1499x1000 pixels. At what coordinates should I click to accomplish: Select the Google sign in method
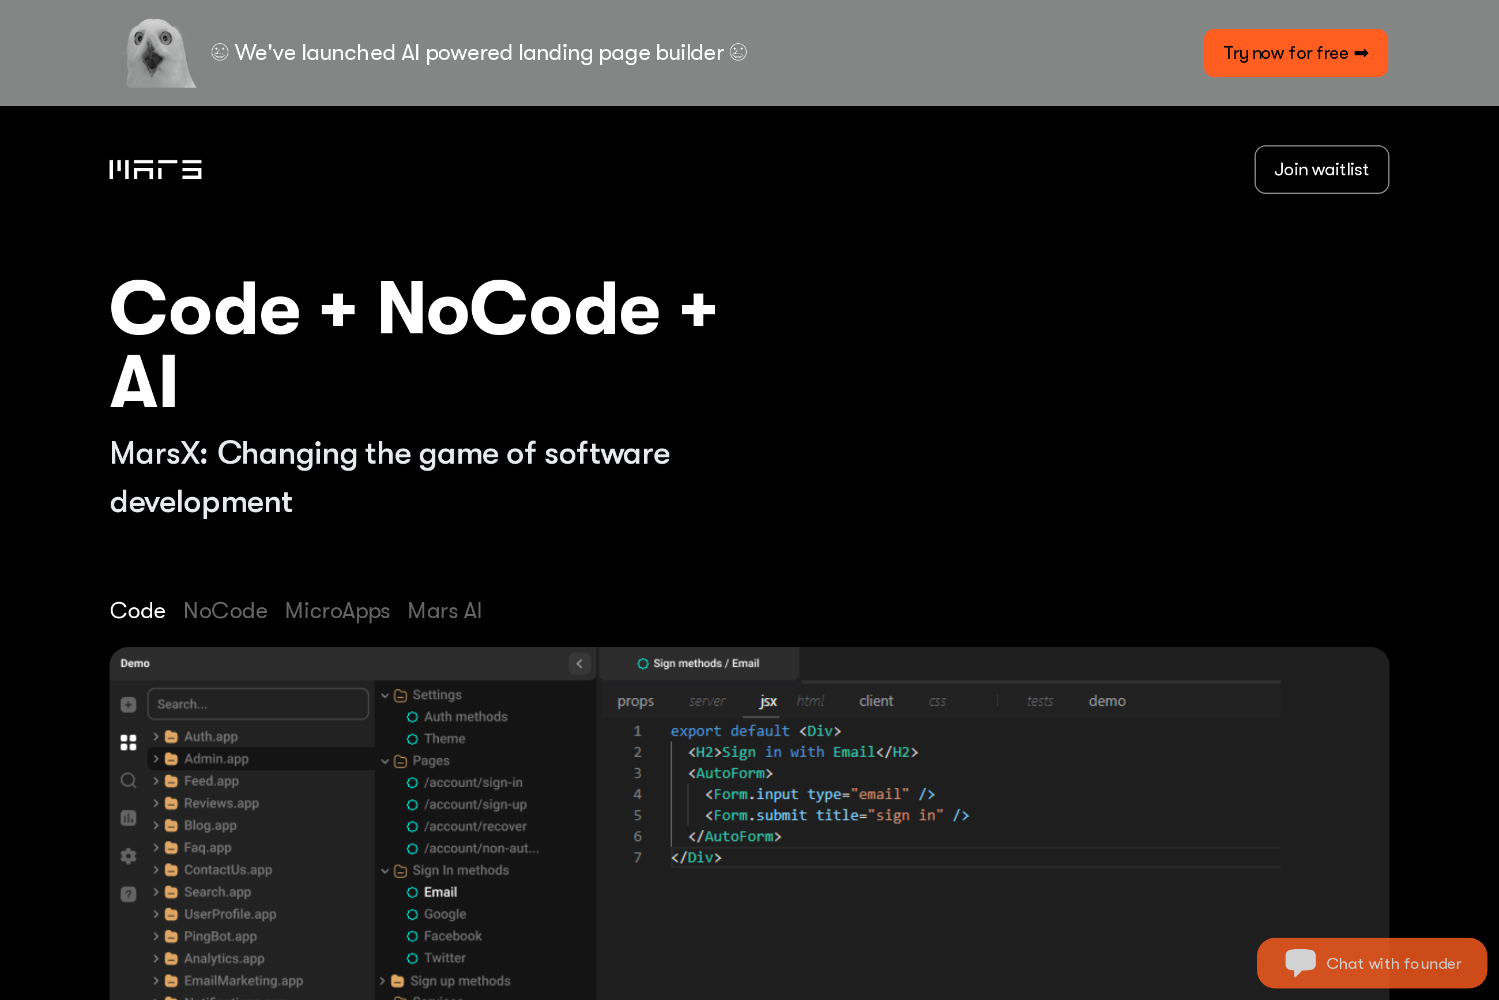click(x=445, y=914)
